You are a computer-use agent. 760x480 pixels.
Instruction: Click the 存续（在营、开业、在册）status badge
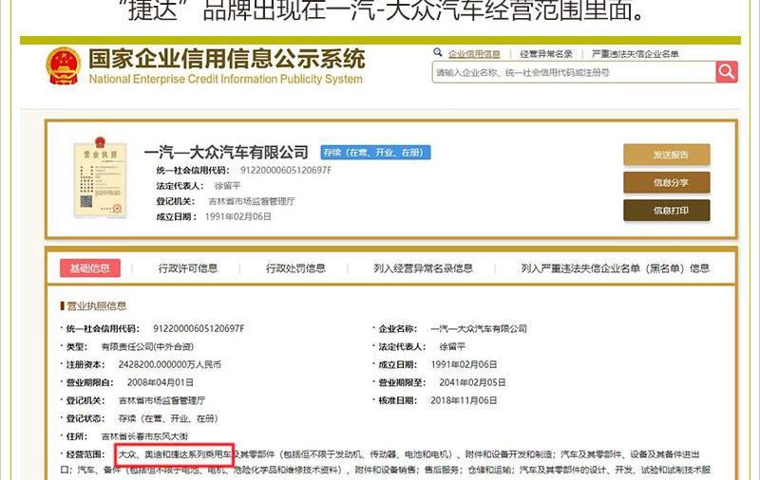coord(375,153)
